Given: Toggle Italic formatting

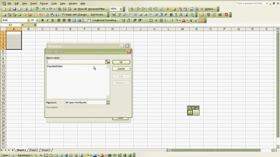Looking at the screenshot, I should (x=48, y=20).
